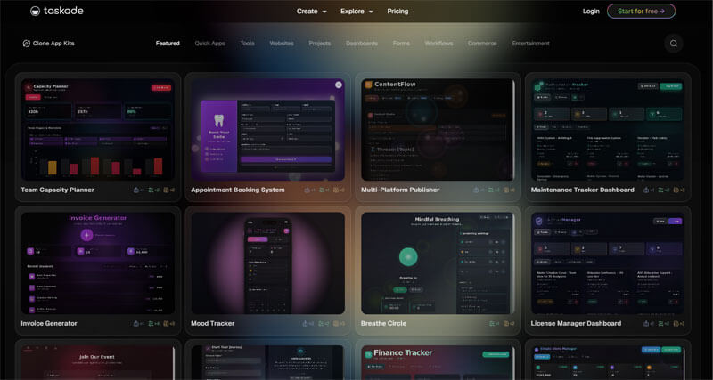Click blue agent icon on Maintenance Tracker Dashboard
The image size is (713, 380).
tap(646, 190)
